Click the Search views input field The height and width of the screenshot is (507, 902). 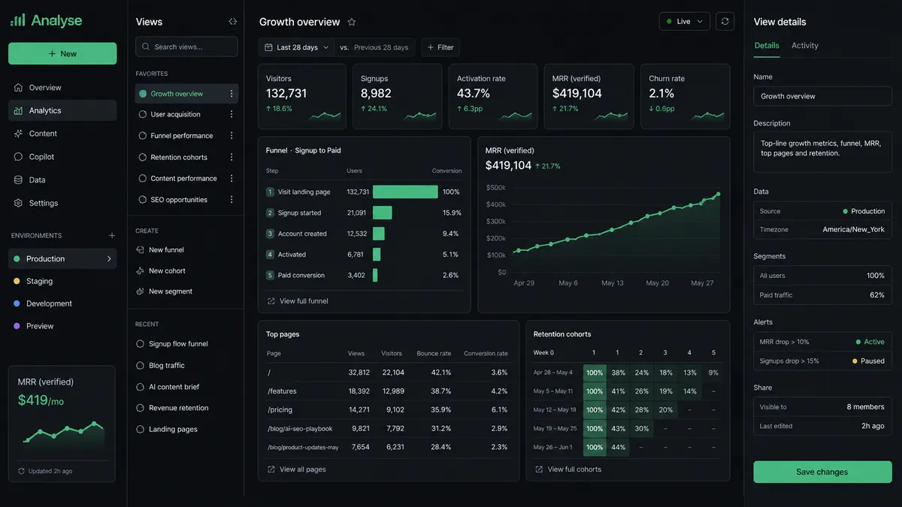[x=186, y=47]
